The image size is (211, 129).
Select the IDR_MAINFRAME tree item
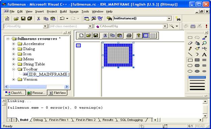[x=48, y=74]
